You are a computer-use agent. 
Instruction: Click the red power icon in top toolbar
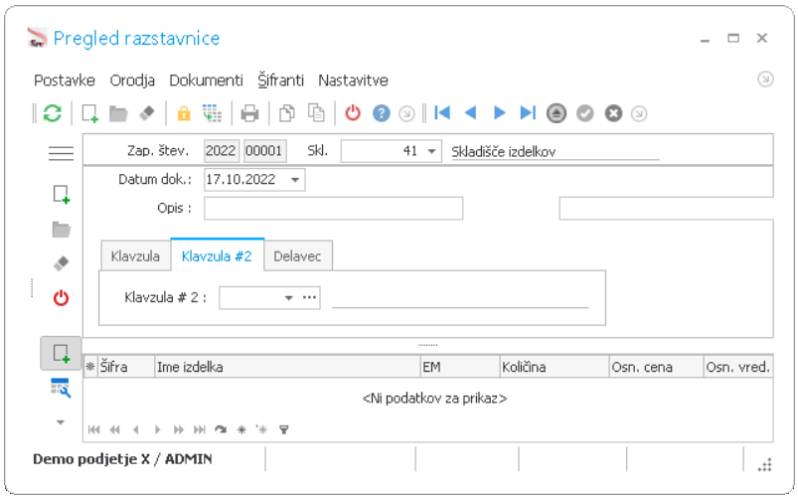(x=353, y=113)
